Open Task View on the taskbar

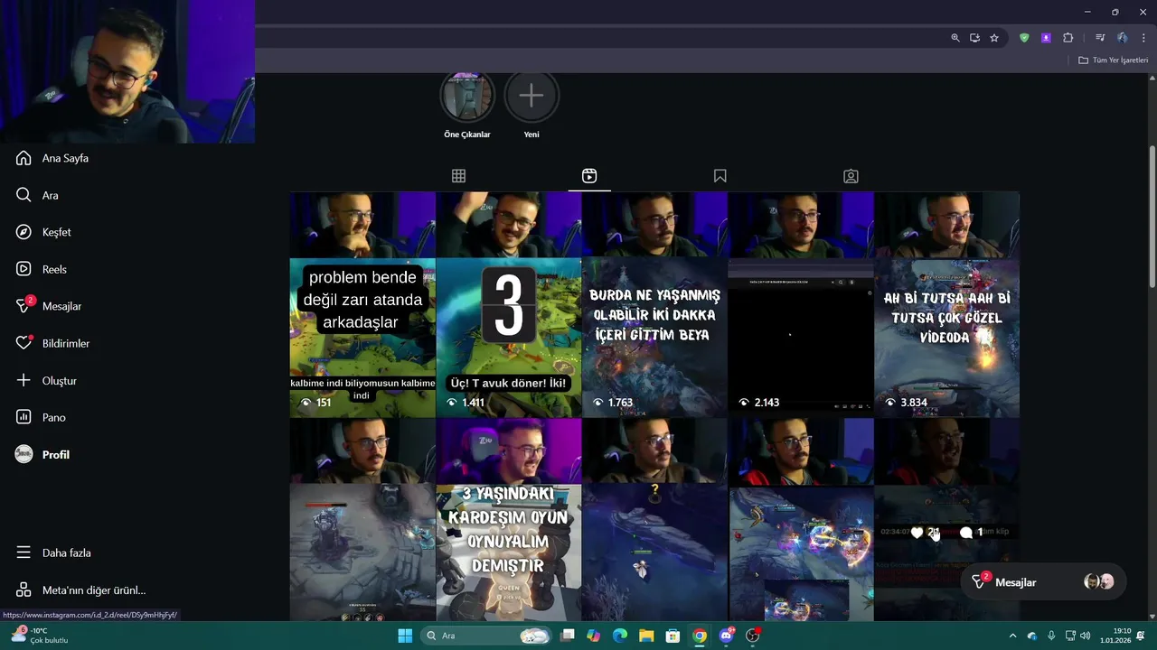click(x=568, y=636)
